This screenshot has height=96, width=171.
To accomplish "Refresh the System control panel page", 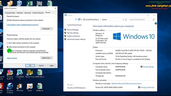I will [x=126, y=19].
